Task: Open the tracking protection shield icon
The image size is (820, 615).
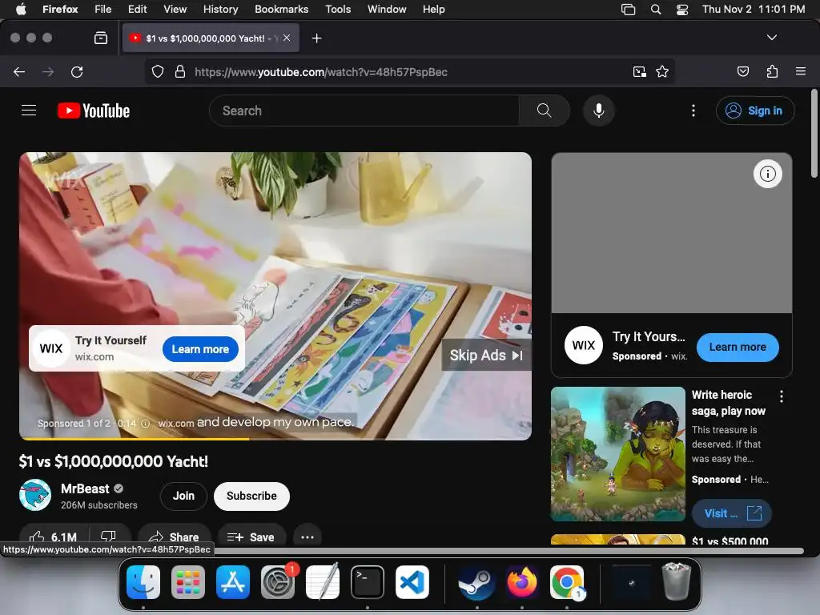Action: [158, 71]
